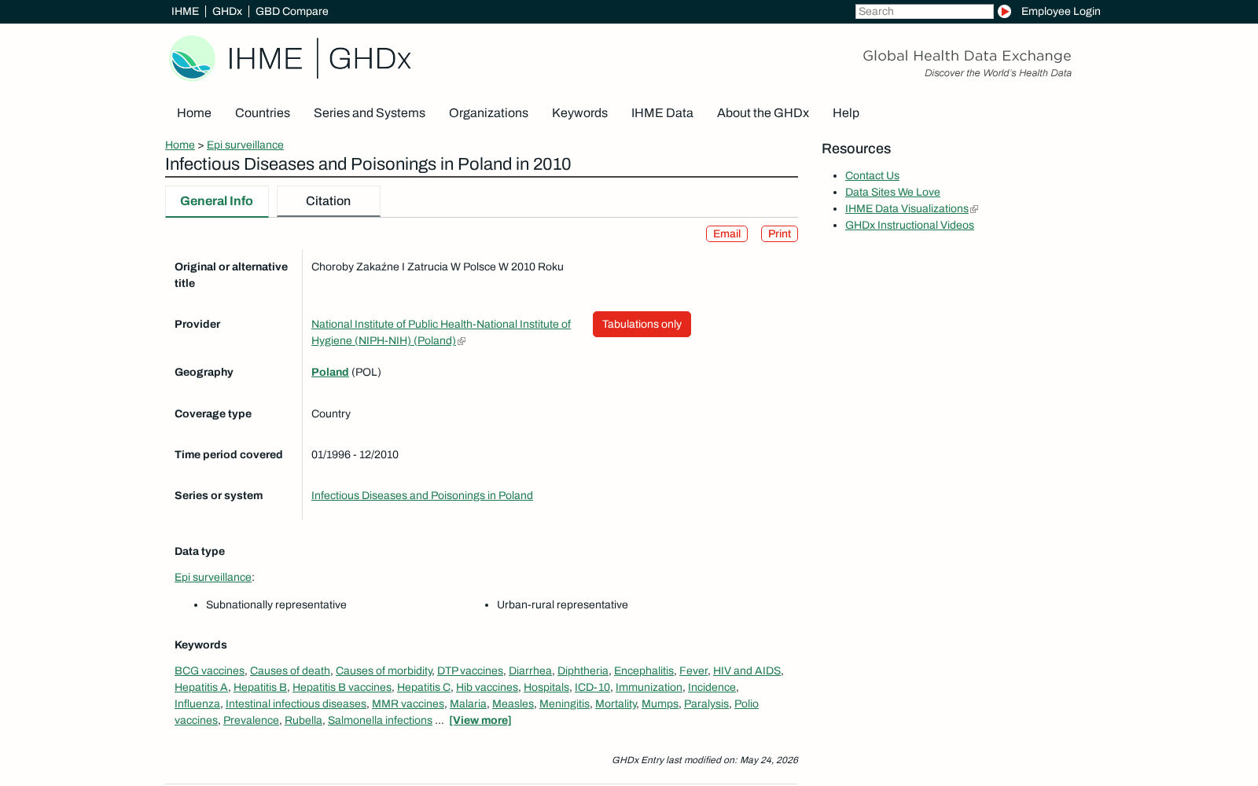Open the BCG vaccines keyword
The height and width of the screenshot is (786, 1258).
click(x=209, y=670)
